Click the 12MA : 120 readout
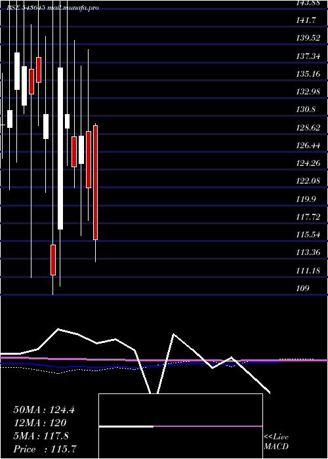 click(40, 423)
